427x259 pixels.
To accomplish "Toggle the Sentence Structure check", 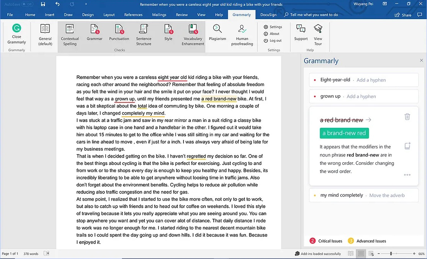I will (x=144, y=34).
